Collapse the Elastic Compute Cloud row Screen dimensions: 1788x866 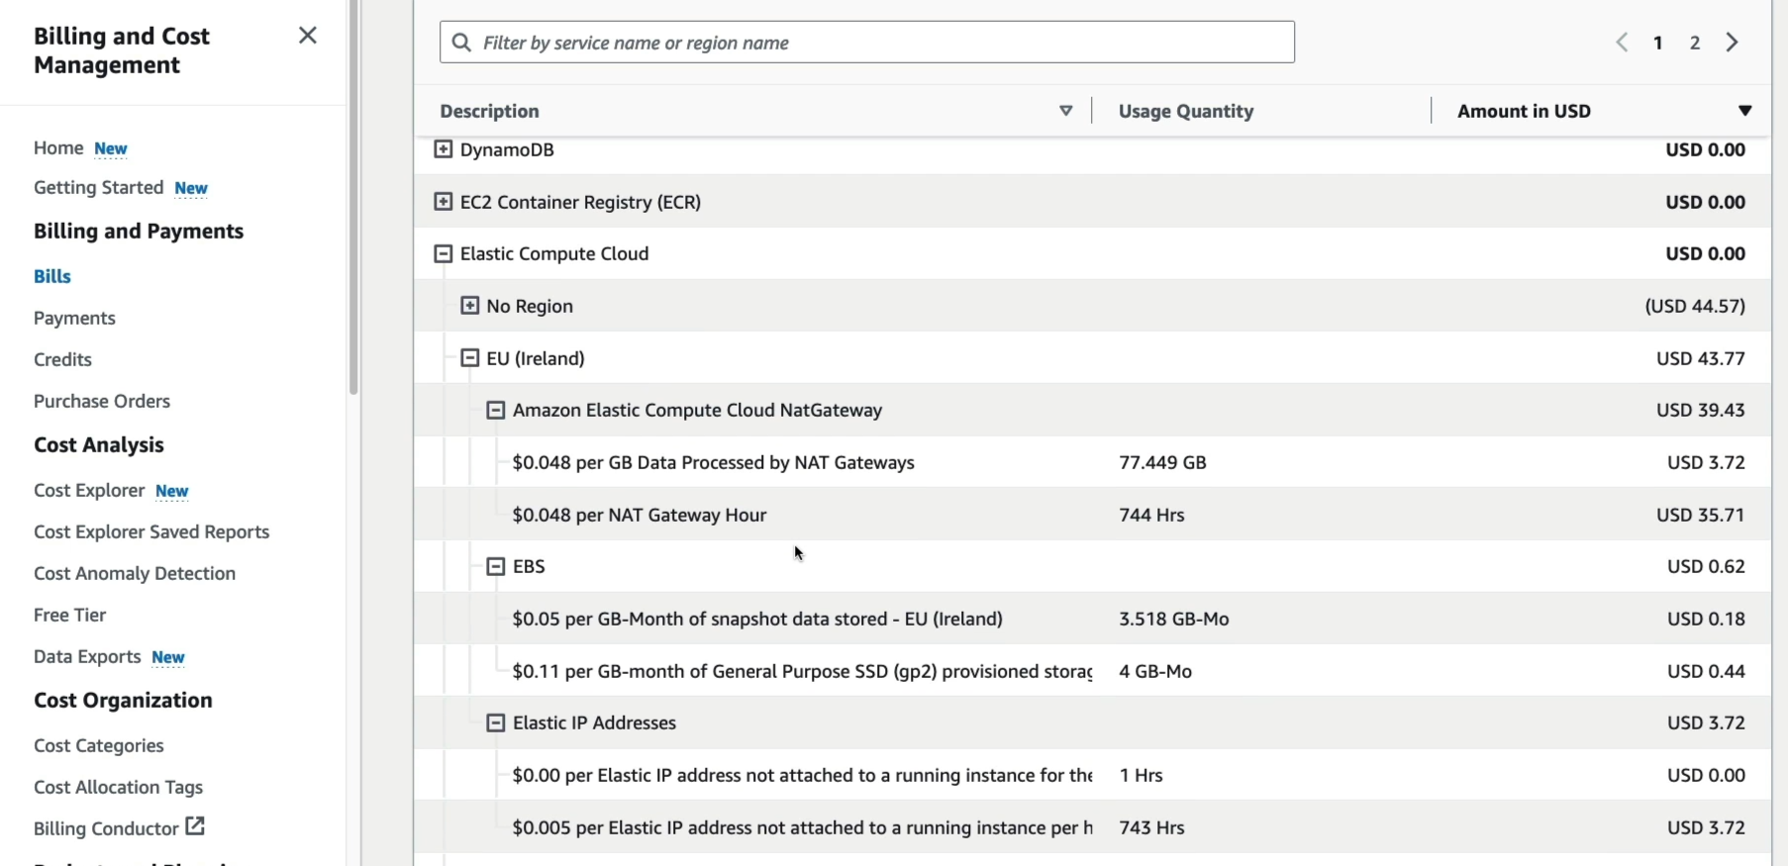click(444, 254)
